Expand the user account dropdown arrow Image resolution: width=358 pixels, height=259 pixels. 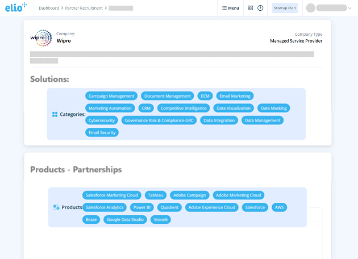coord(349,8)
